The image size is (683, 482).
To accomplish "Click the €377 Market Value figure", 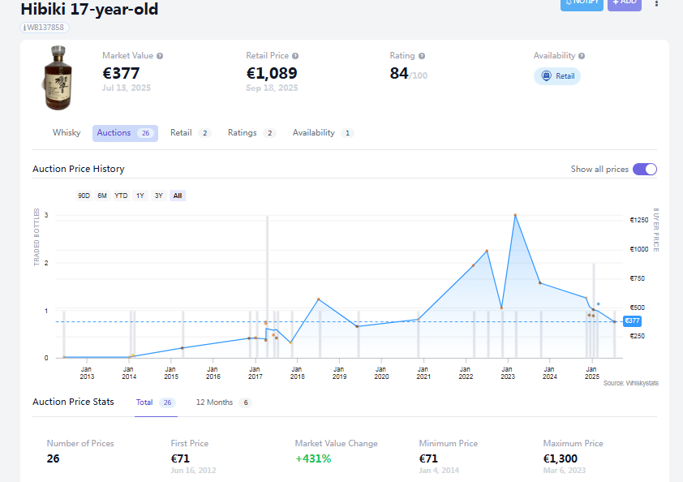I will tap(121, 73).
